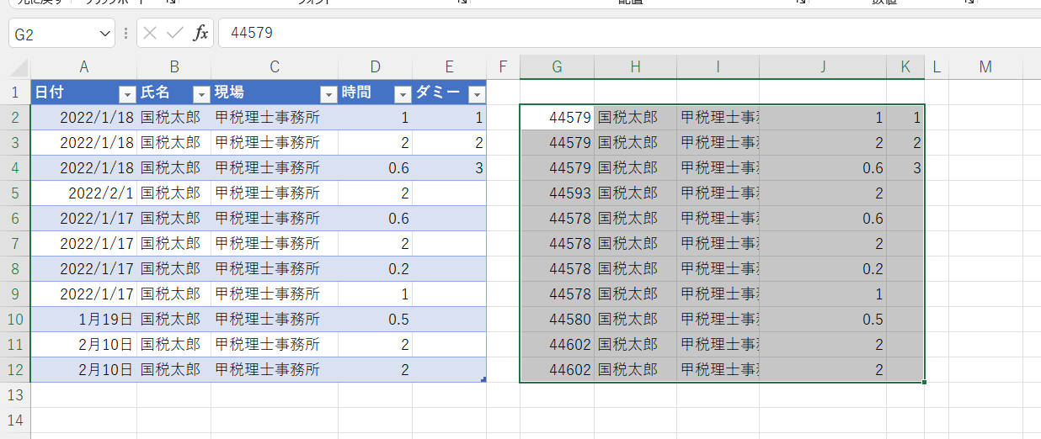Click the Cancel X icon in formula bar
The width and height of the screenshot is (1041, 439).
coord(150,33)
